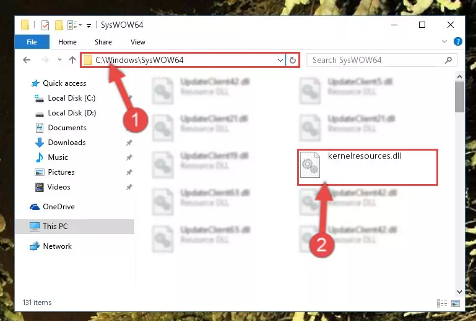Click the Search SysWOW64 field
Image resolution: width=476 pixels, height=321 pixels.
381,60
